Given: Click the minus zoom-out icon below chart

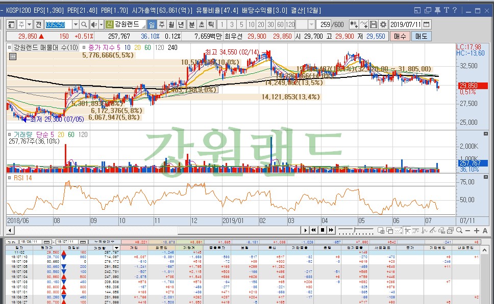Looking at the screenshot, I should (468, 231).
